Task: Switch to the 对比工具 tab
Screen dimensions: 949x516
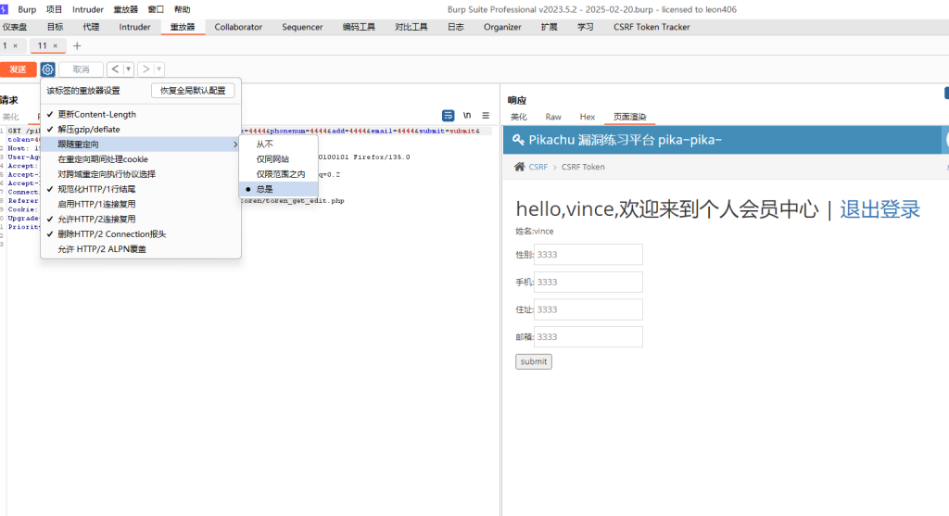Action: [x=411, y=27]
